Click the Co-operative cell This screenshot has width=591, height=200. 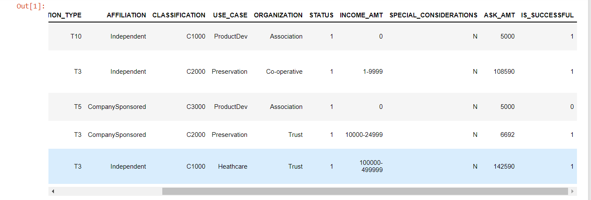pyautogui.click(x=284, y=72)
